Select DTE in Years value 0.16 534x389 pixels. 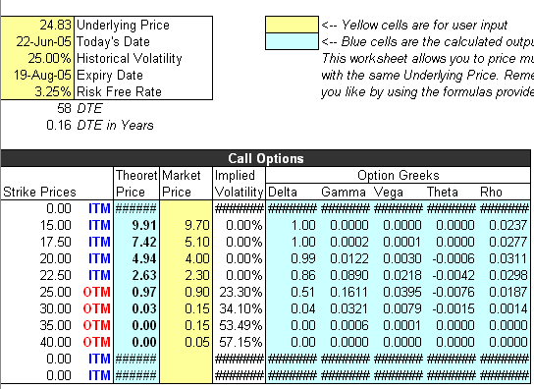(x=59, y=125)
